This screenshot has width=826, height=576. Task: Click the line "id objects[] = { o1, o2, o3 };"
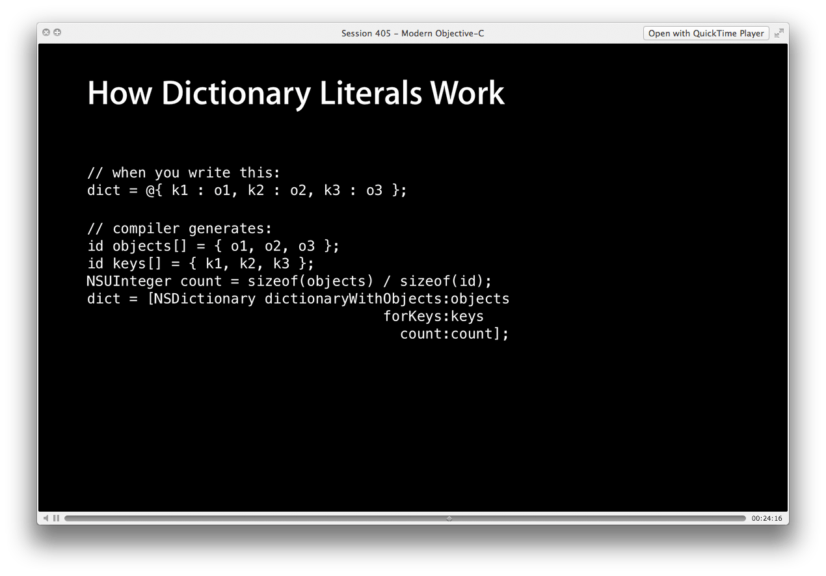(213, 246)
